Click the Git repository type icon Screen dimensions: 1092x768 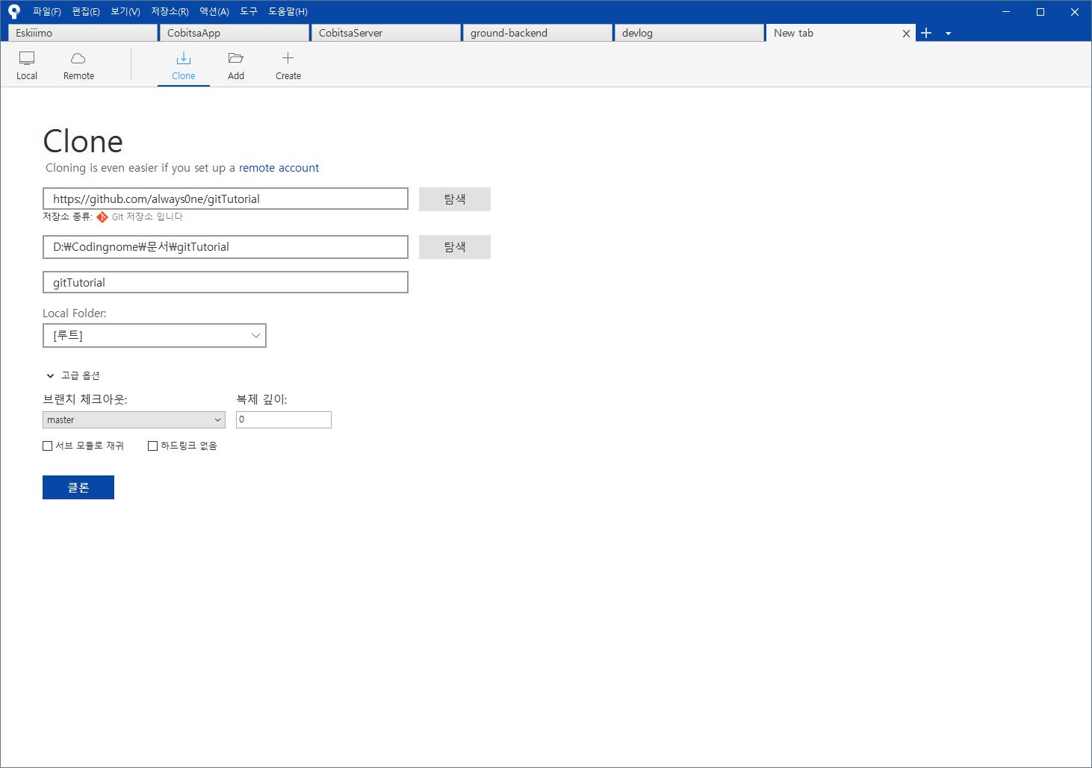102,217
